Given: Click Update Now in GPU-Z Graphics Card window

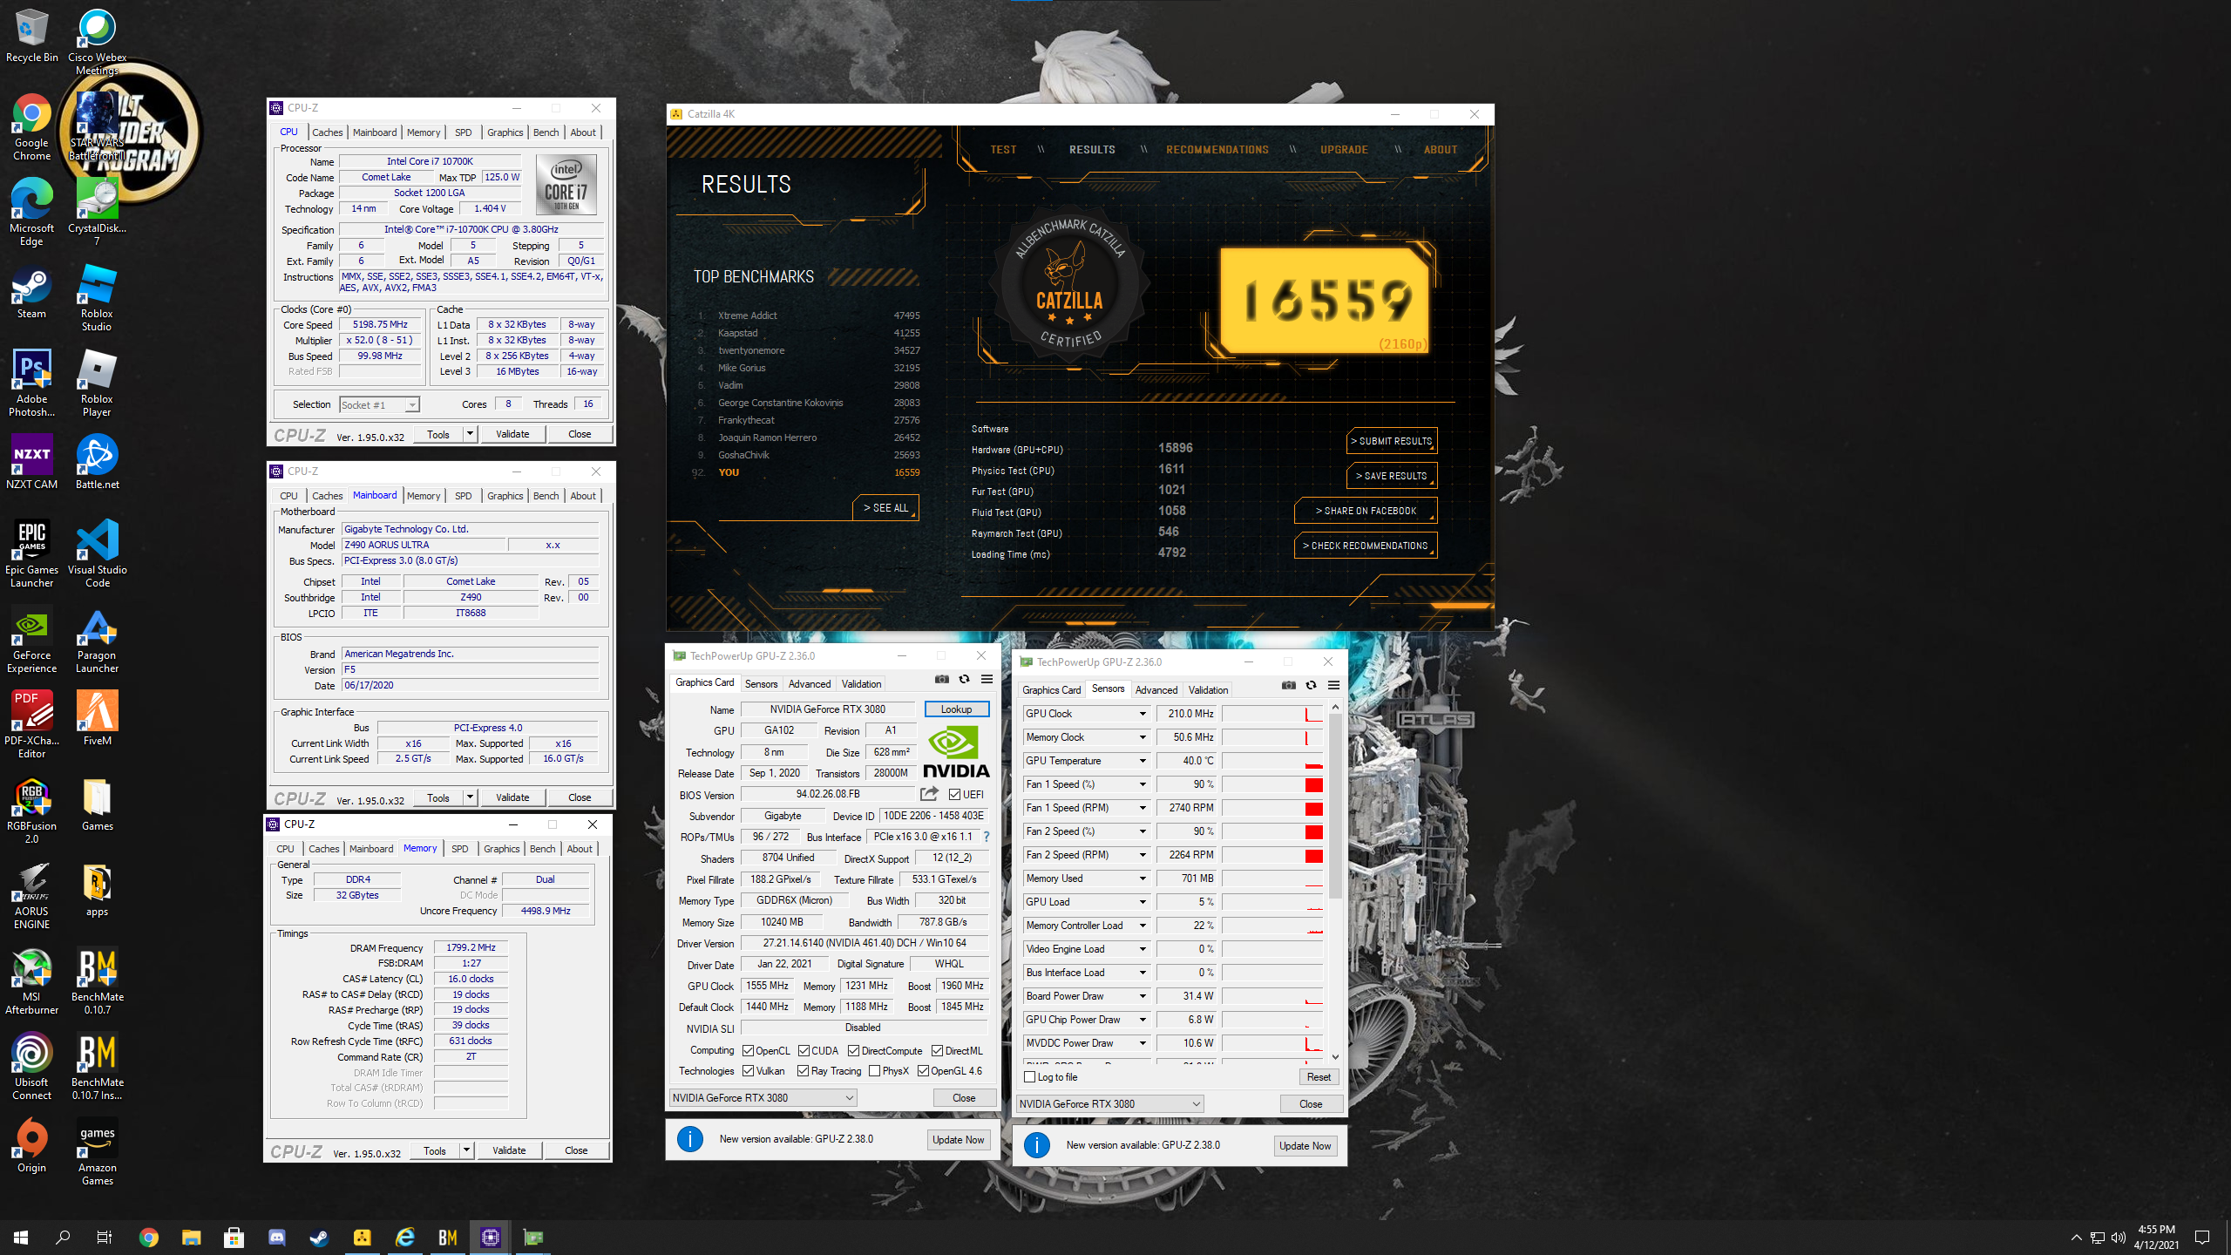Looking at the screenshot, I should pyautogui.click(x=958, y=1139).
